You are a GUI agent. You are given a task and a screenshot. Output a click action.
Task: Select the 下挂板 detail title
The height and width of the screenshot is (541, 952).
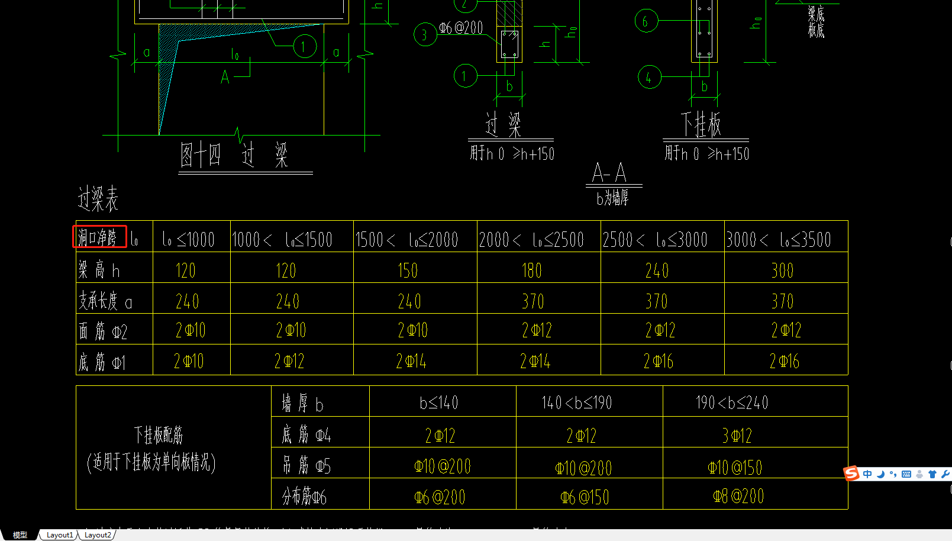[x=701, y=125]
